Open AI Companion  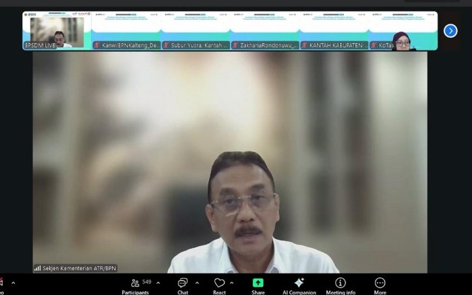[x=299, y=286]
